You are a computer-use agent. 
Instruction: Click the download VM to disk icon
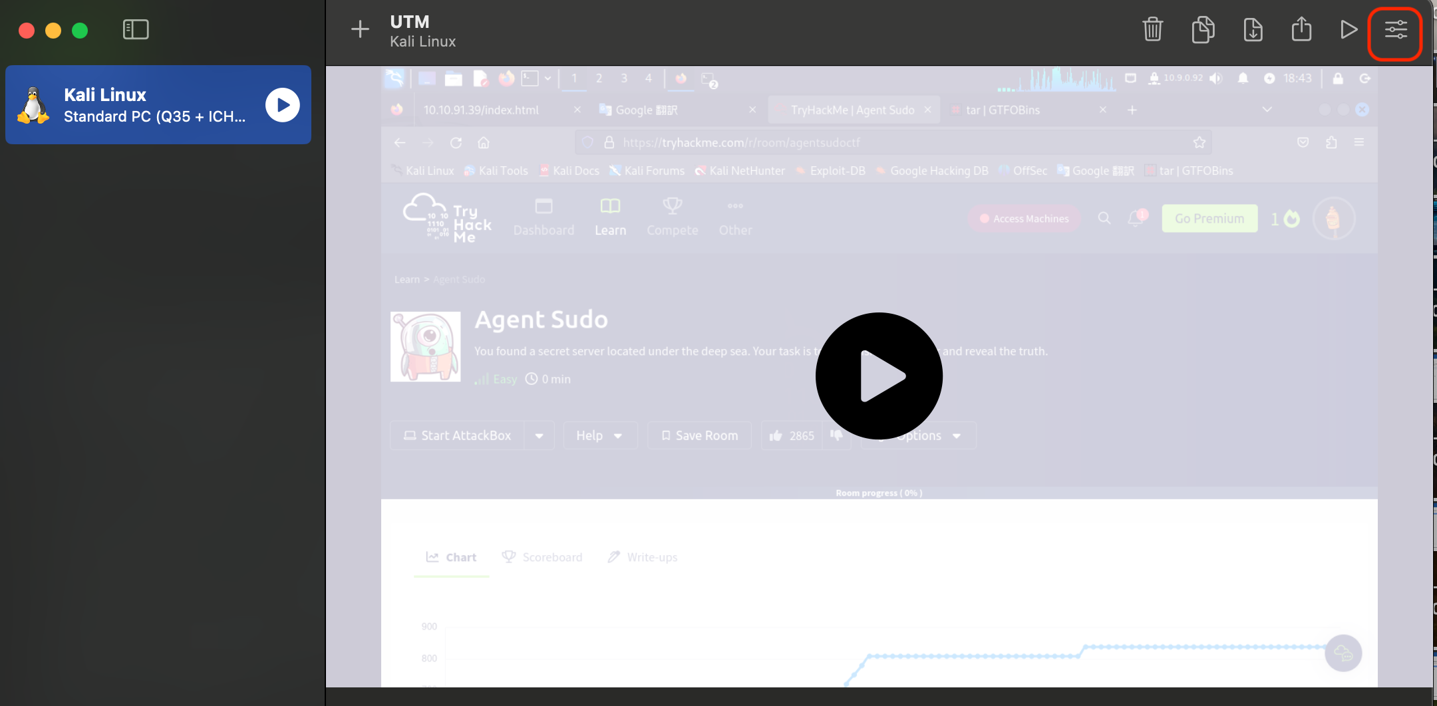pos(1253,30)
